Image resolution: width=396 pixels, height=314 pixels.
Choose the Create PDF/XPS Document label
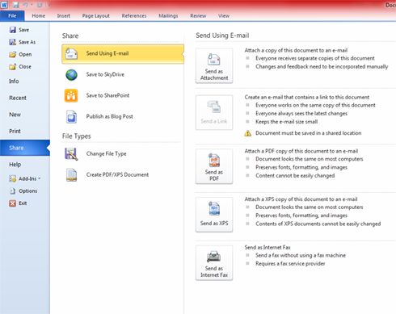[x=117, y=174]
